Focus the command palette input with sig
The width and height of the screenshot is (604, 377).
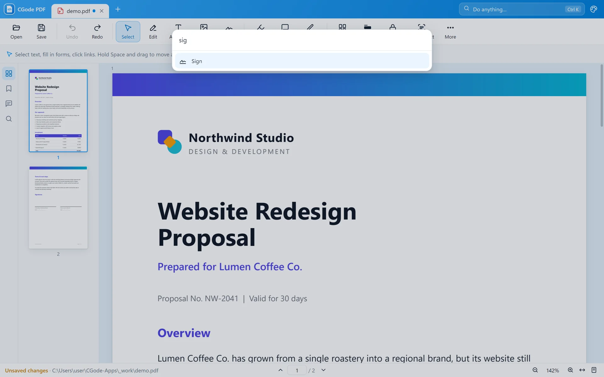(302, 40)
